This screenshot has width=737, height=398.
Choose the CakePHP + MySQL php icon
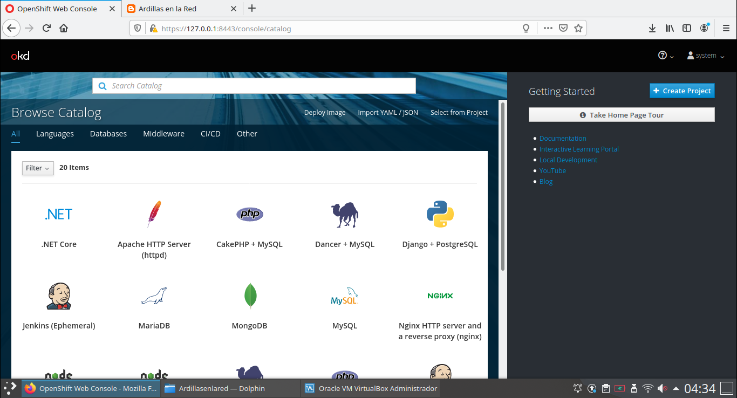tap(249, 214)
